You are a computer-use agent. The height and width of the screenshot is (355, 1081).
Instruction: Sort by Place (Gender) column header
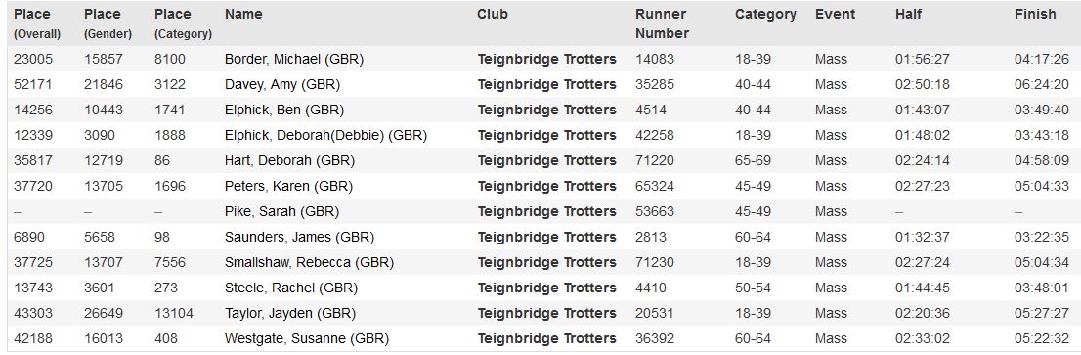click(x=108, y=23)
